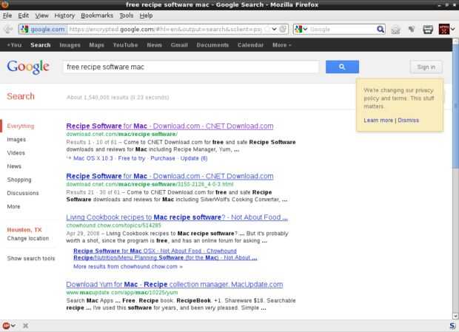Open the search engine selector dropdown
The height and width of the screenshot is (332, 459).
[x=301, y=30]
